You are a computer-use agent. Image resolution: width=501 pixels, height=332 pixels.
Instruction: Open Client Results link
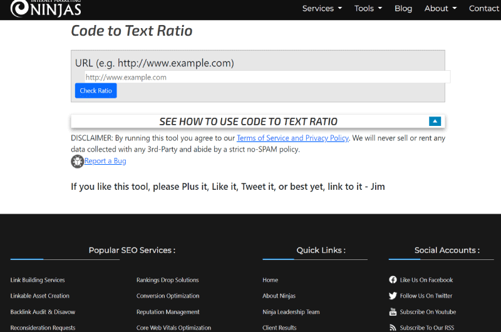click(x=279, y=328)
